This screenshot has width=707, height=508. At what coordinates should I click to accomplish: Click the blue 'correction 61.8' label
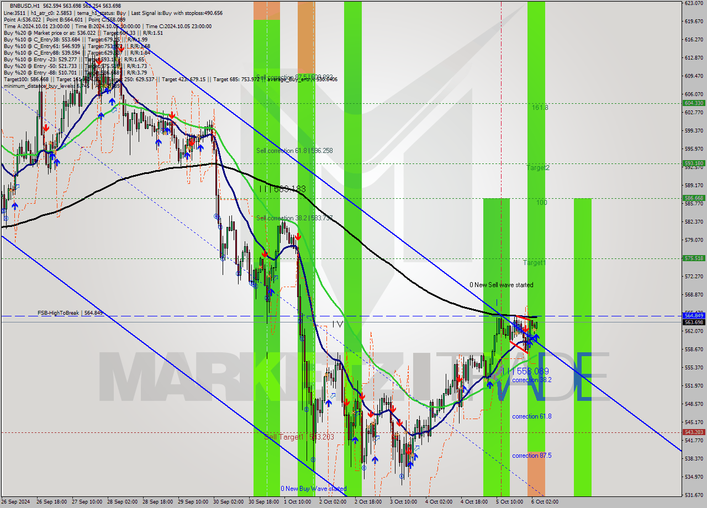point(531,416)
